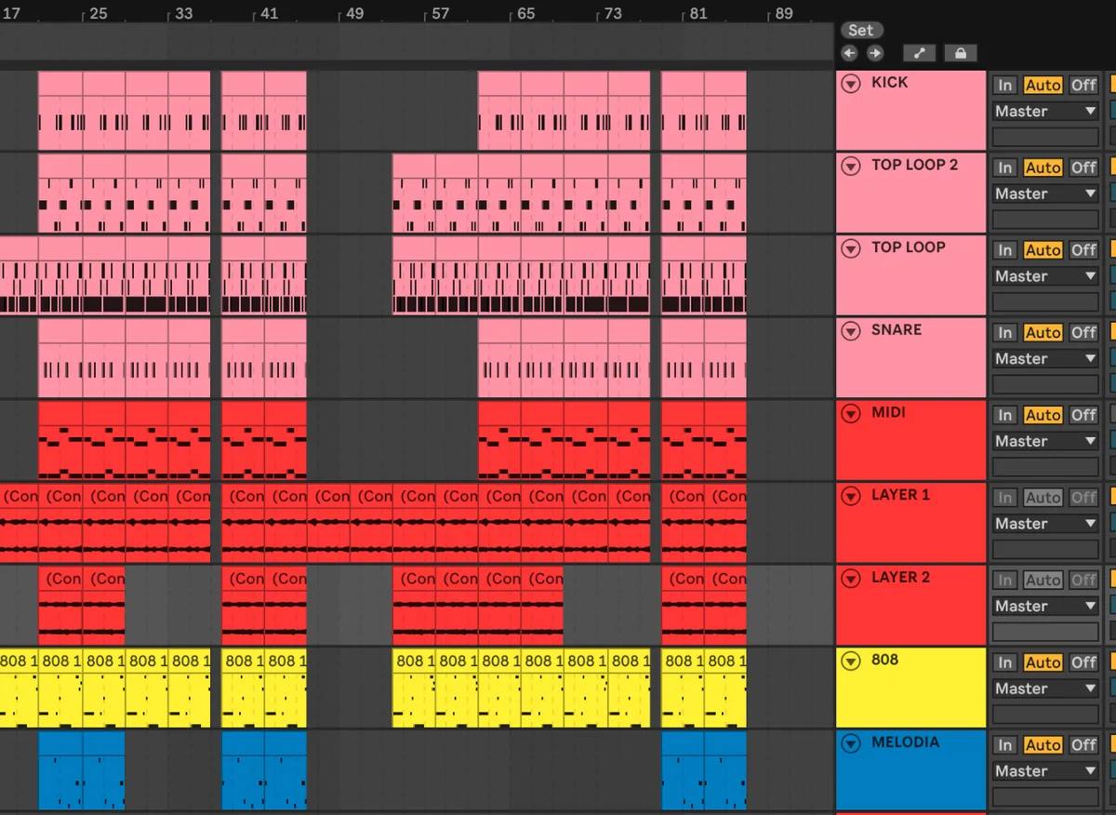
Task: Set KICK track monitor to Auto
Action: (x=1043, y=85)
